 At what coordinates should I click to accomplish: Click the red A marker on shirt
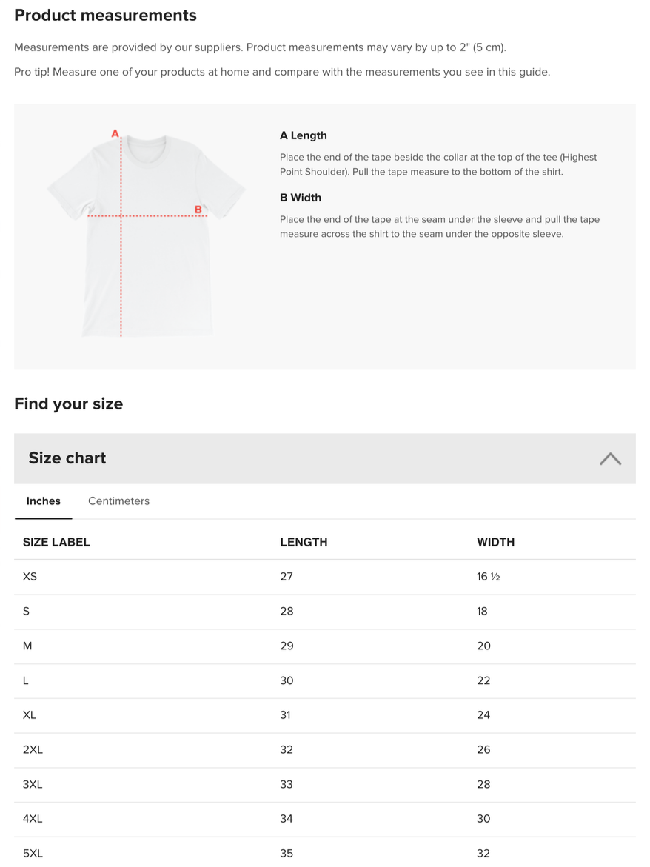click(115, 133)
